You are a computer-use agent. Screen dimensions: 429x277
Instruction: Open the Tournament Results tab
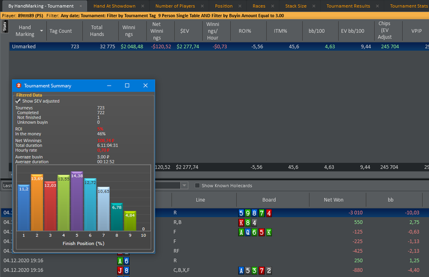coord(348,6)
